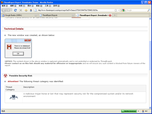The width and height of the screenshot is (152, 114).
Task: Open the history dropdown next to Forward
Action: coord(11,10)
